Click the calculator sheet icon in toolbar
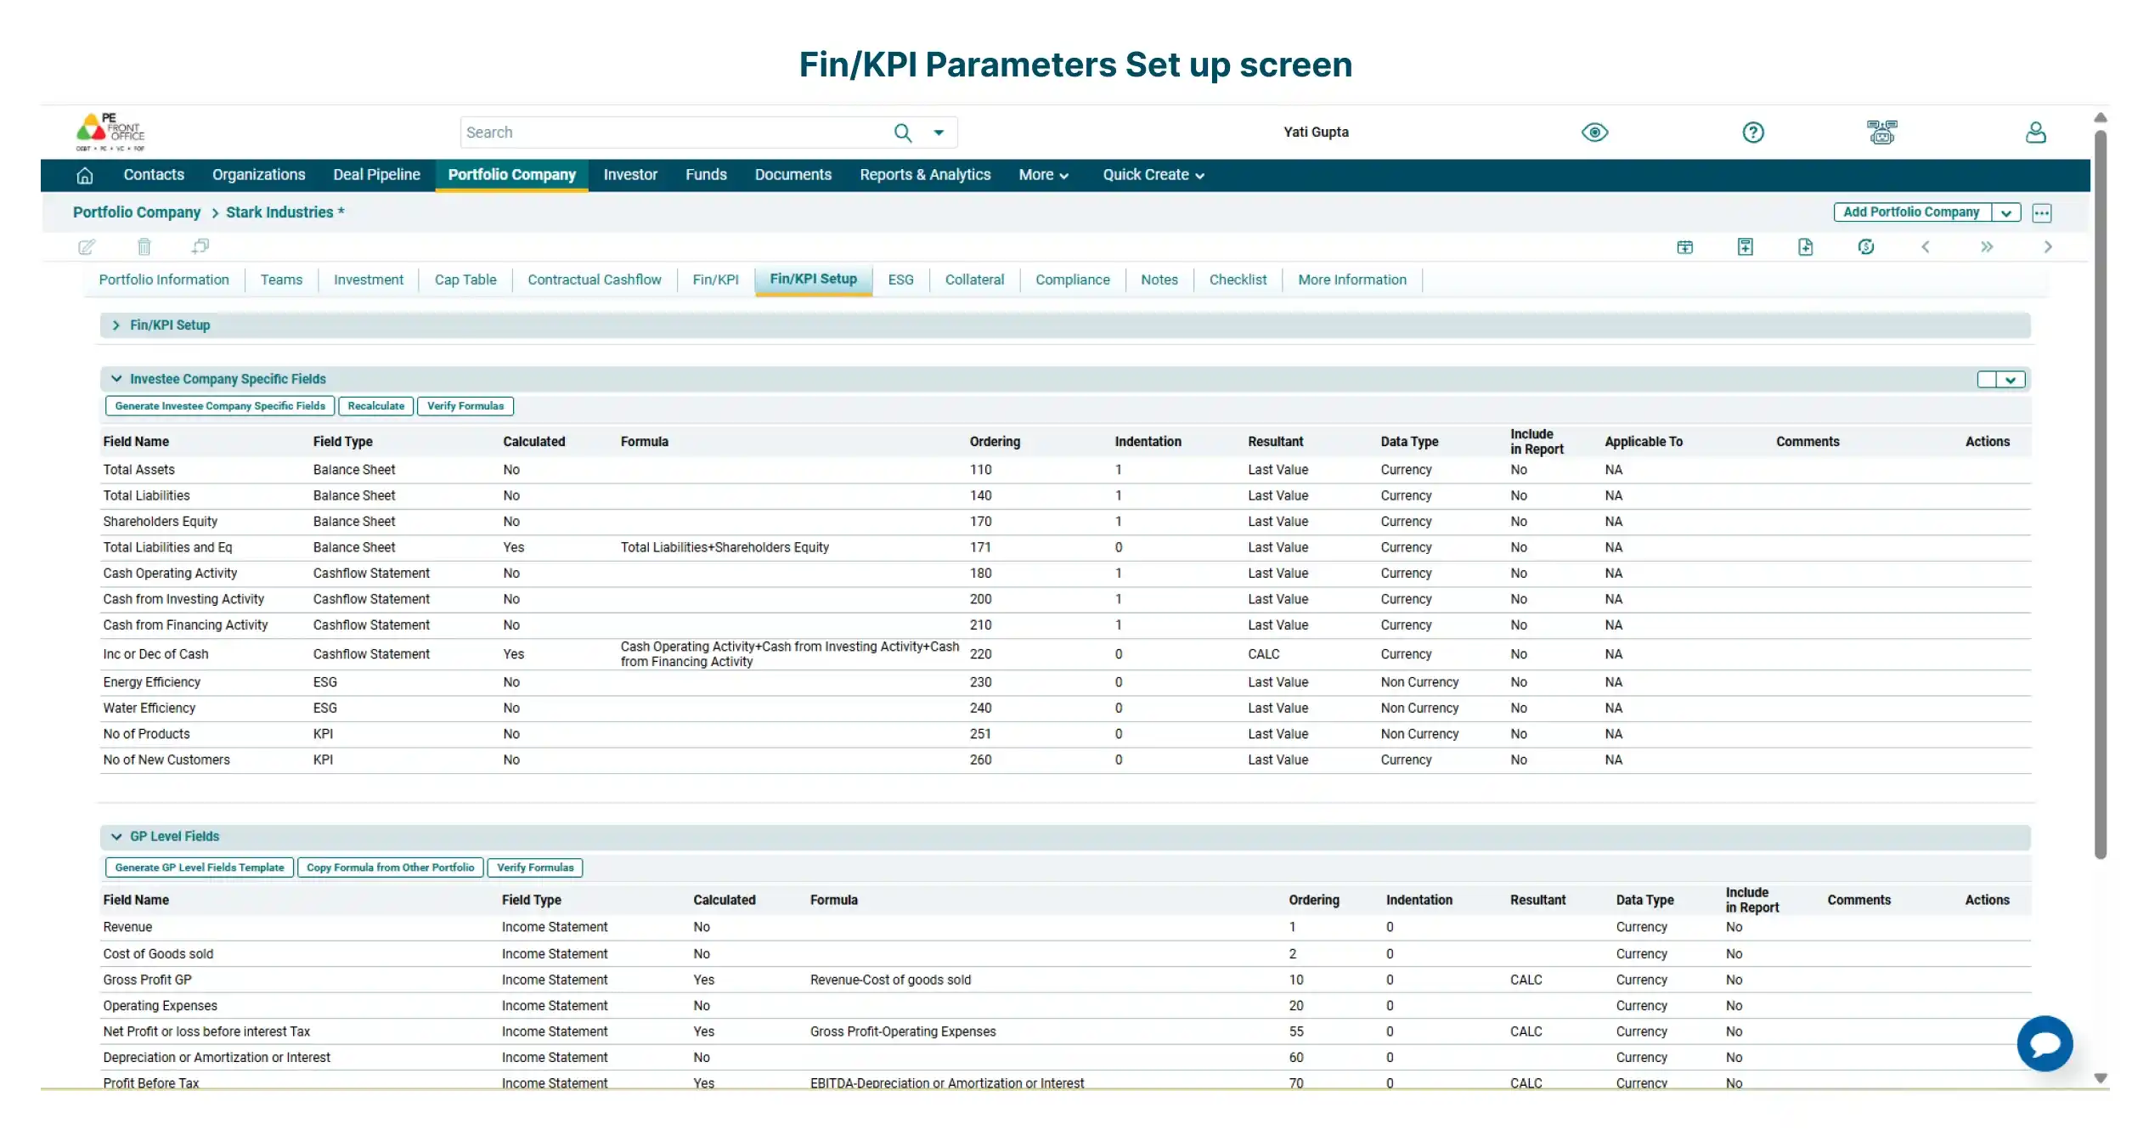 (x=1745, y=247)
